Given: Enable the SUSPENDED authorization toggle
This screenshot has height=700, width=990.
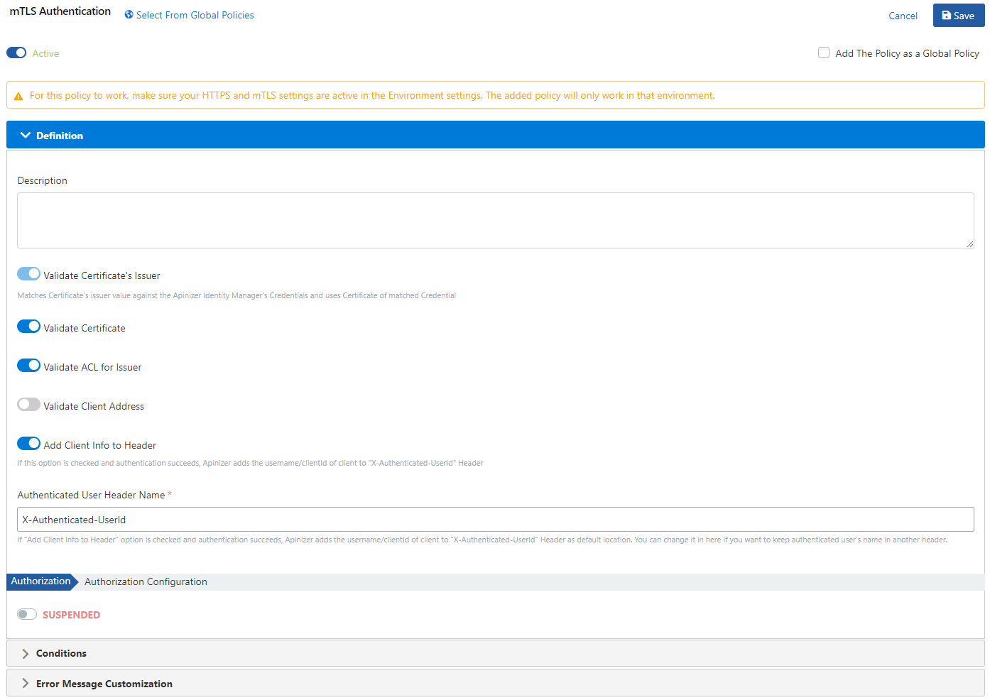Looking at the screenshot, I should coord(26,613).
